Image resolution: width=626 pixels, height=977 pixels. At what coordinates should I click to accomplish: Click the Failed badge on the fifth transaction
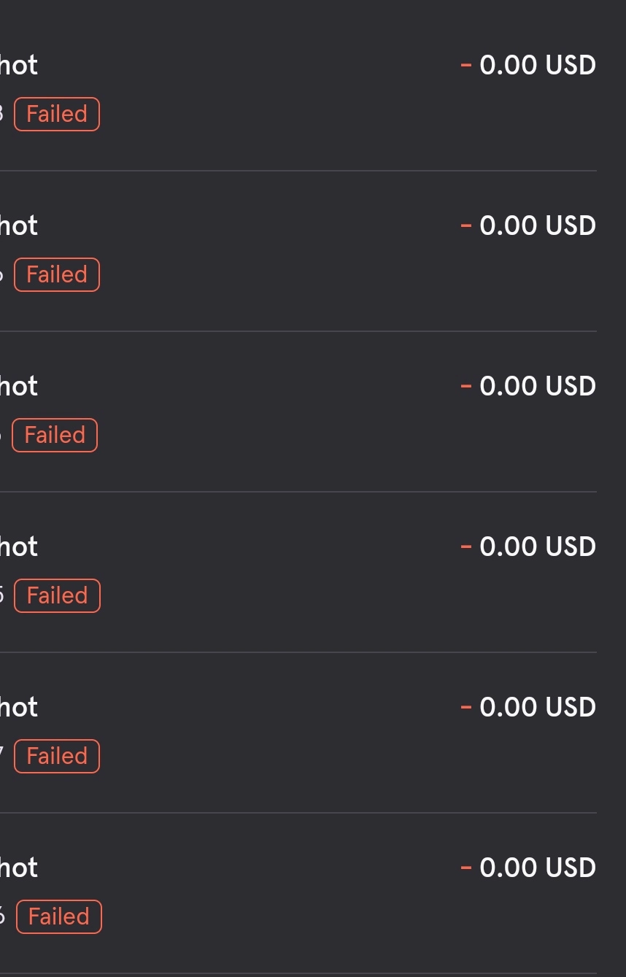click(x=57, y=757)
